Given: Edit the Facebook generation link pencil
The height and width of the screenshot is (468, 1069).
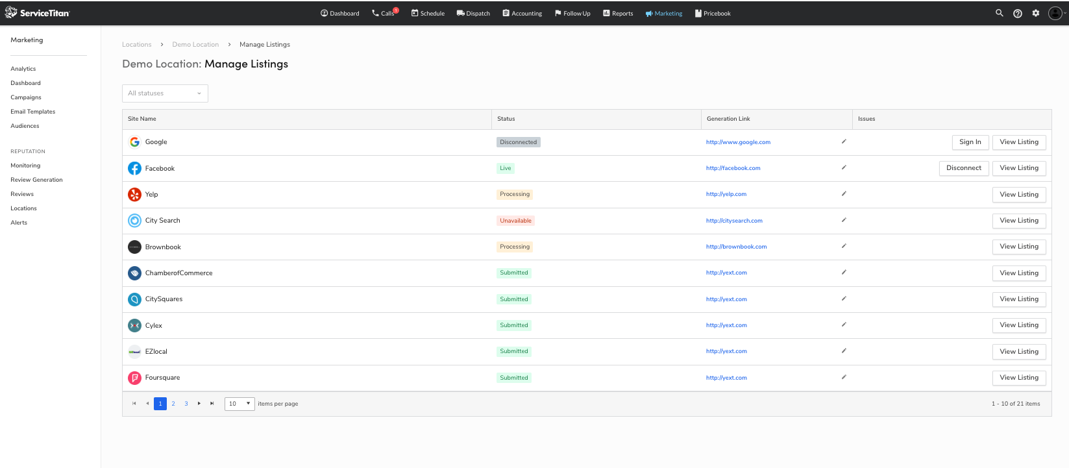Looking at the screenshot, I should pyautogui.click(x=844, y=167).
